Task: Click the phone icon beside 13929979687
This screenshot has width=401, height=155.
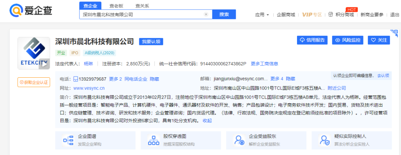Action: (76, 79)
